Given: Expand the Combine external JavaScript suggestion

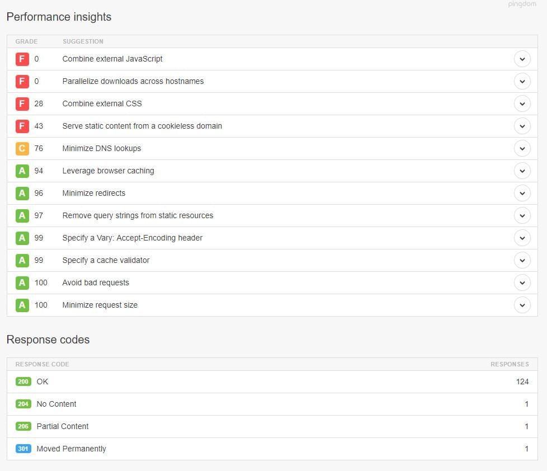Looking at the screenshot, I should 522,59.
